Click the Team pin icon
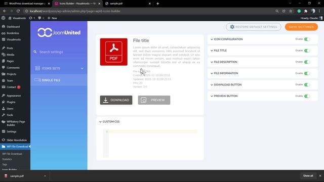Screen dimensions: 324x182 point(4,80)
